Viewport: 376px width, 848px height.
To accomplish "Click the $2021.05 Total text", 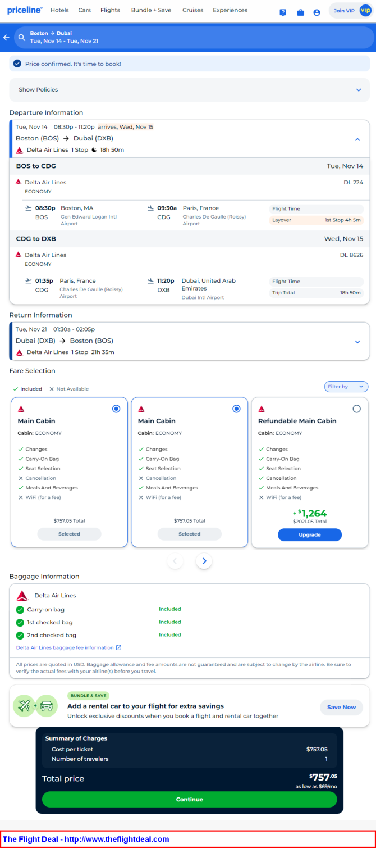I will click(310, 522).
